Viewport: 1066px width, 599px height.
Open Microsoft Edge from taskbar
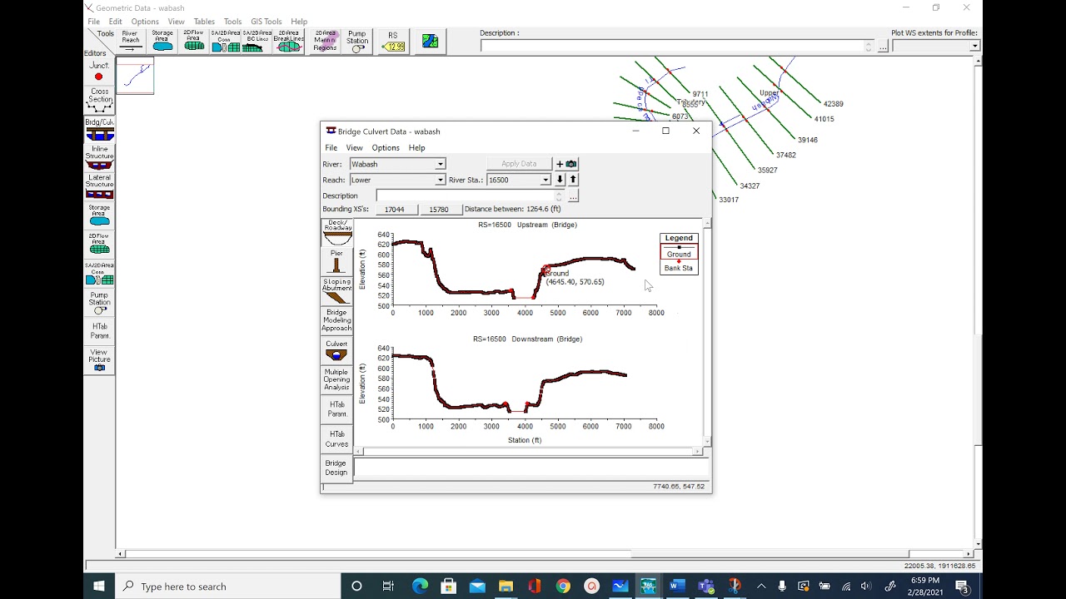click(420, 587)
